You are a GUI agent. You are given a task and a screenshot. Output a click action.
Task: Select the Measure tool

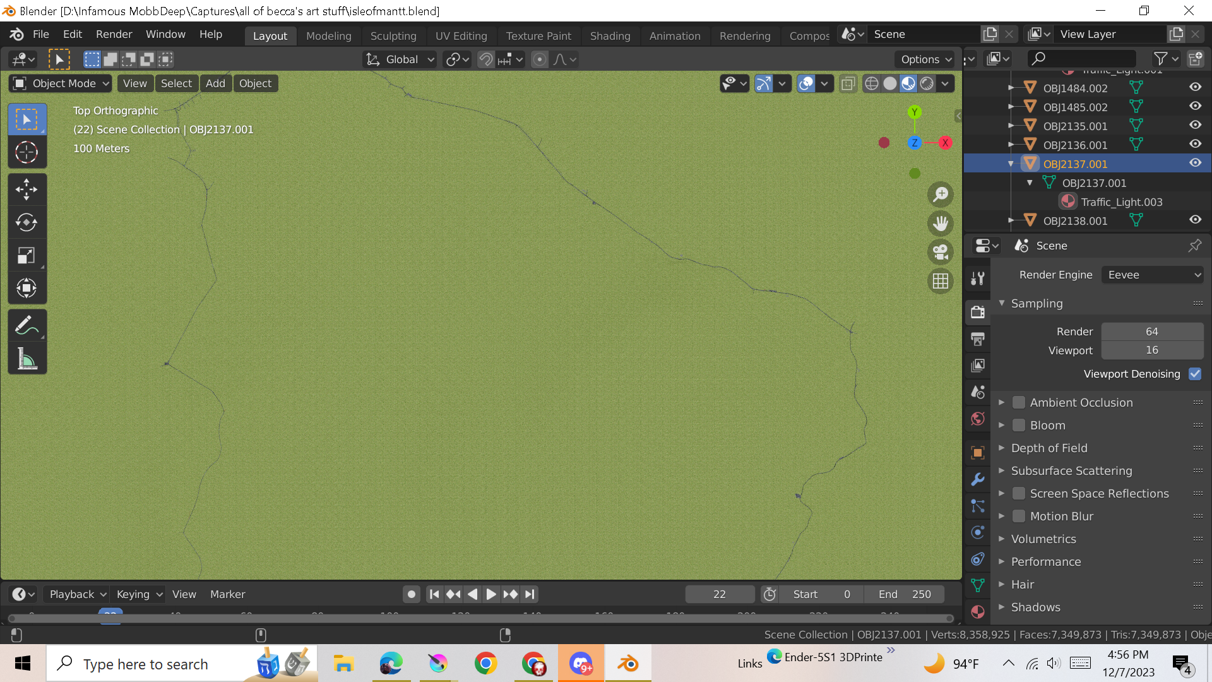click(27, 359)
